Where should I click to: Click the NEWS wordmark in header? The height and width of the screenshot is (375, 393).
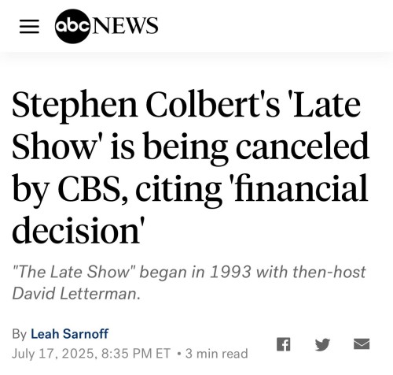(124, 26)
